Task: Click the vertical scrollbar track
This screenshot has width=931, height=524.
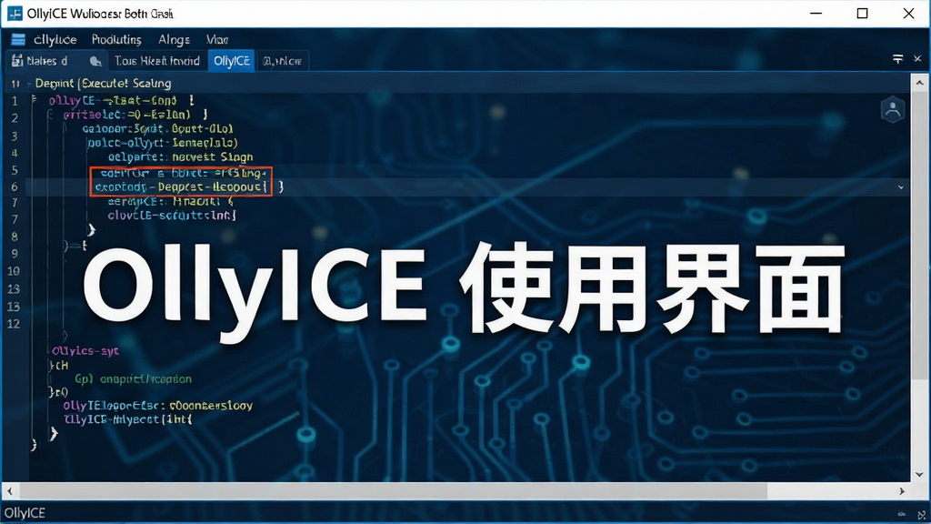Action: click(x=920, y=424)
